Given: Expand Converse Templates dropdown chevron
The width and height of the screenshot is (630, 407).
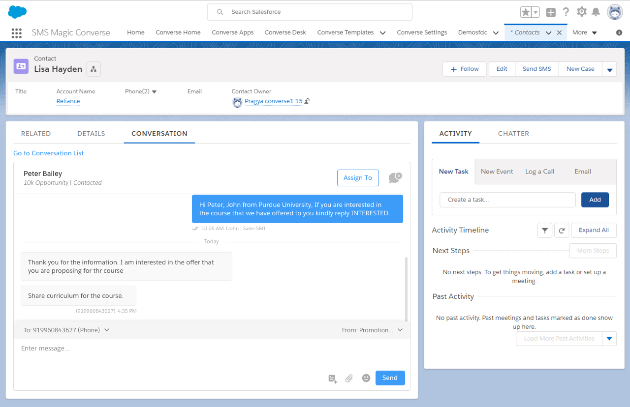Looking at the screenshot, I should click(x=382, y=33).
